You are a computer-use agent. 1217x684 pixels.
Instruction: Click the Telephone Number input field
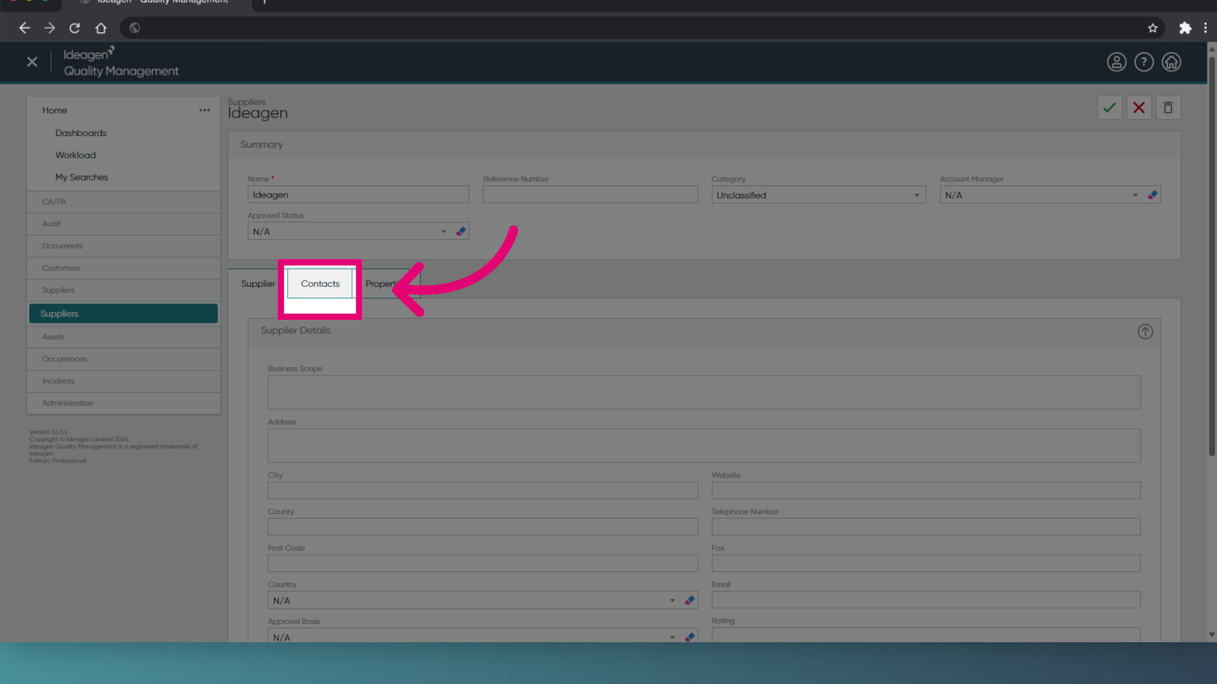coord(925,527)
